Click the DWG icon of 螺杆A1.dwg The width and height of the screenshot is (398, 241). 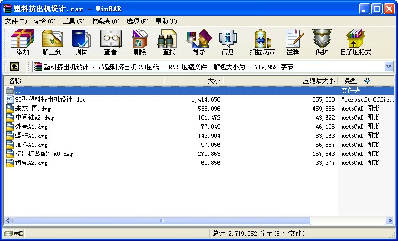(x=10, y=136)
